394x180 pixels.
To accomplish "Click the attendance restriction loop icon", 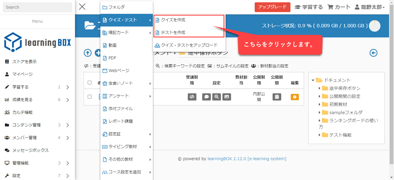I will tap(192, 97).
